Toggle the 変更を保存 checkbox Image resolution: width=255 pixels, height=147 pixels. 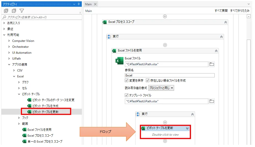127,81
